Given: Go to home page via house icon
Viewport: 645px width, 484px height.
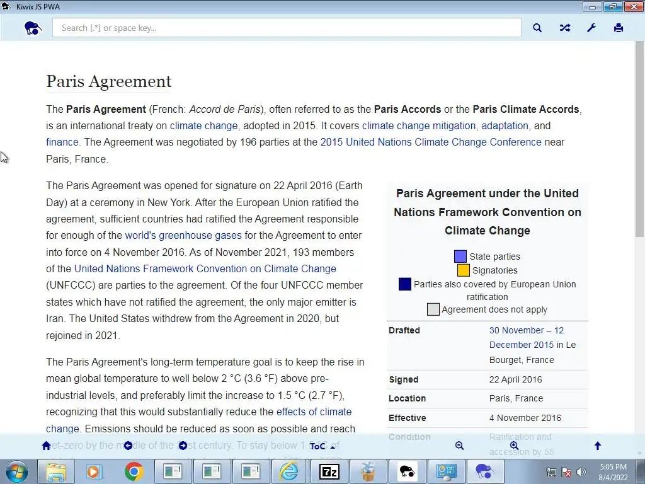Looking at the screenshot, I should (46, 446).
